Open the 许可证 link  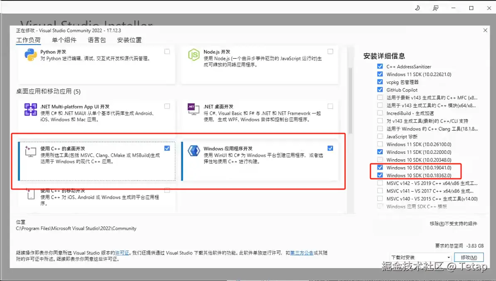(122, 253)
